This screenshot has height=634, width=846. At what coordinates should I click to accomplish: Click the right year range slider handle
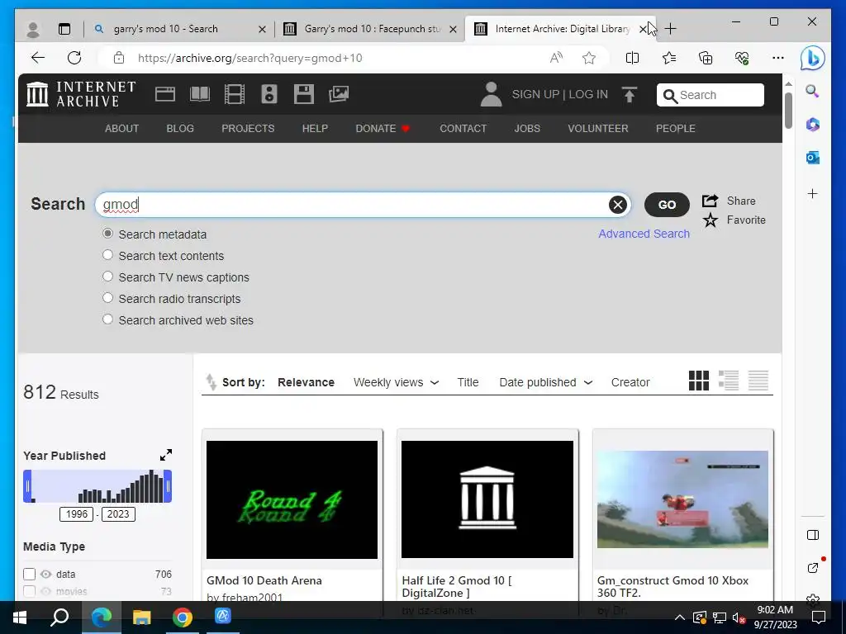(168, 486)
